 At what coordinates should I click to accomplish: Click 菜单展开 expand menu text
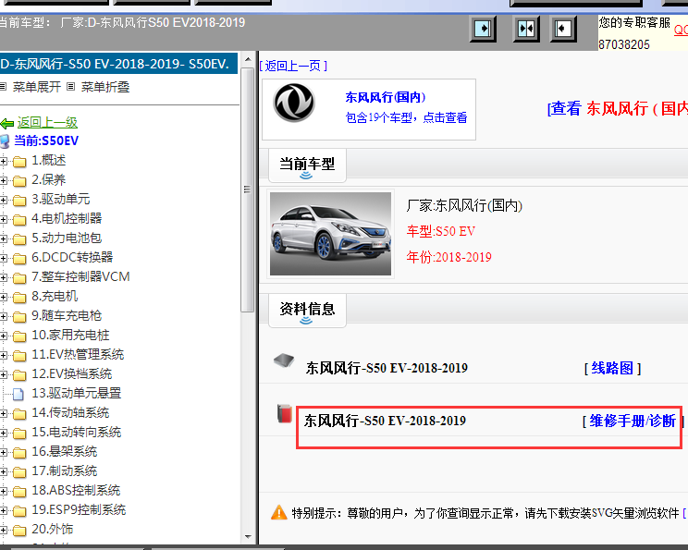click(x=37, y=87)
